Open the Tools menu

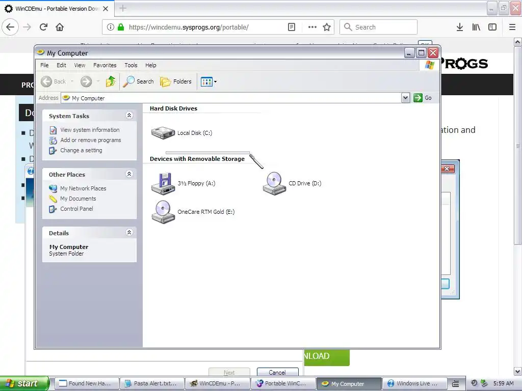coord(131,65)
